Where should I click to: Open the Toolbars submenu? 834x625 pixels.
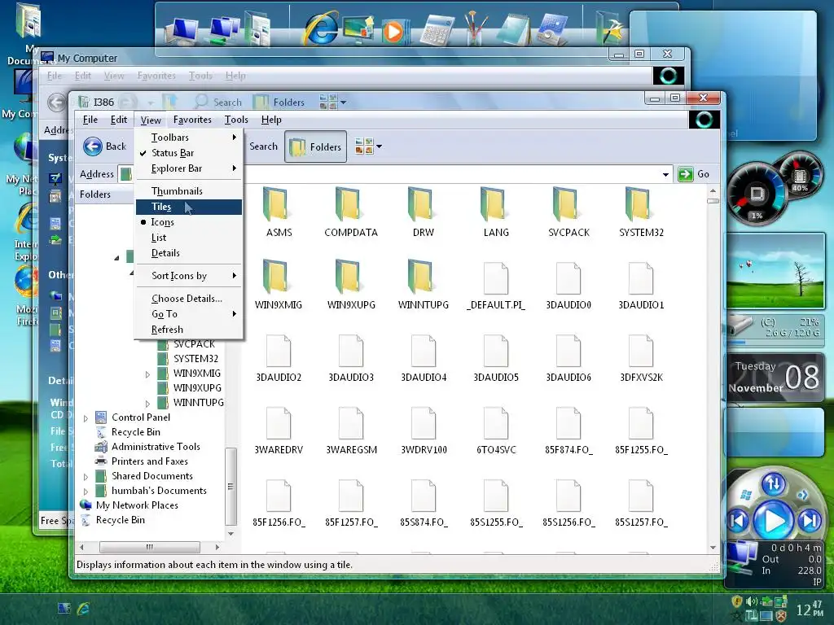click(189, 138)
